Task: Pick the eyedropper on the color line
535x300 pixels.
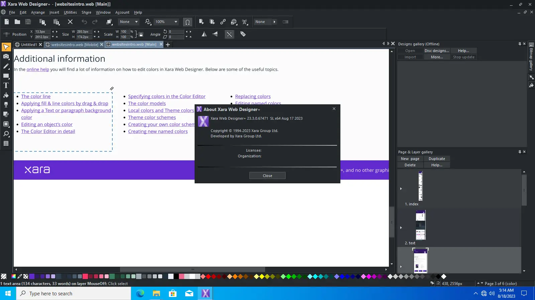Action: click(x=20, y=276)
